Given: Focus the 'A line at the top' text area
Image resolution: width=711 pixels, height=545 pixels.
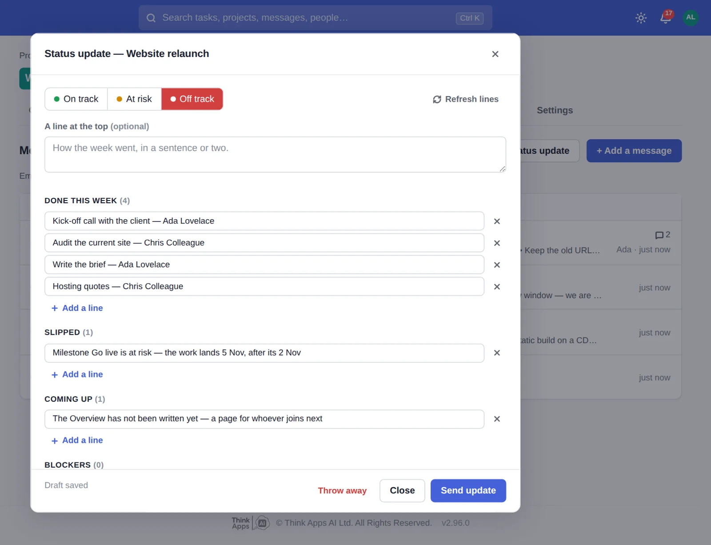Looking at the screenshot, I should click(275, 154).
